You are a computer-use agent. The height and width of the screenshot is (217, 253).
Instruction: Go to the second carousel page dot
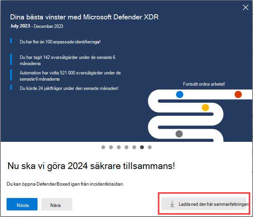[111, 147]
